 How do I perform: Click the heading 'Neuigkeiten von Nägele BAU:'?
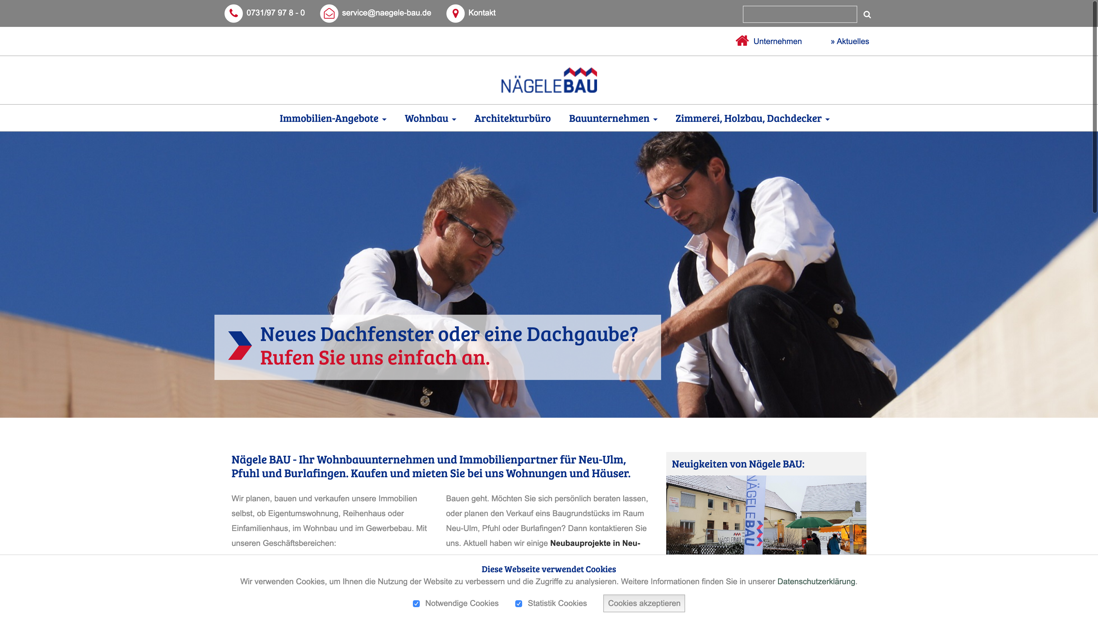[738, 464]
